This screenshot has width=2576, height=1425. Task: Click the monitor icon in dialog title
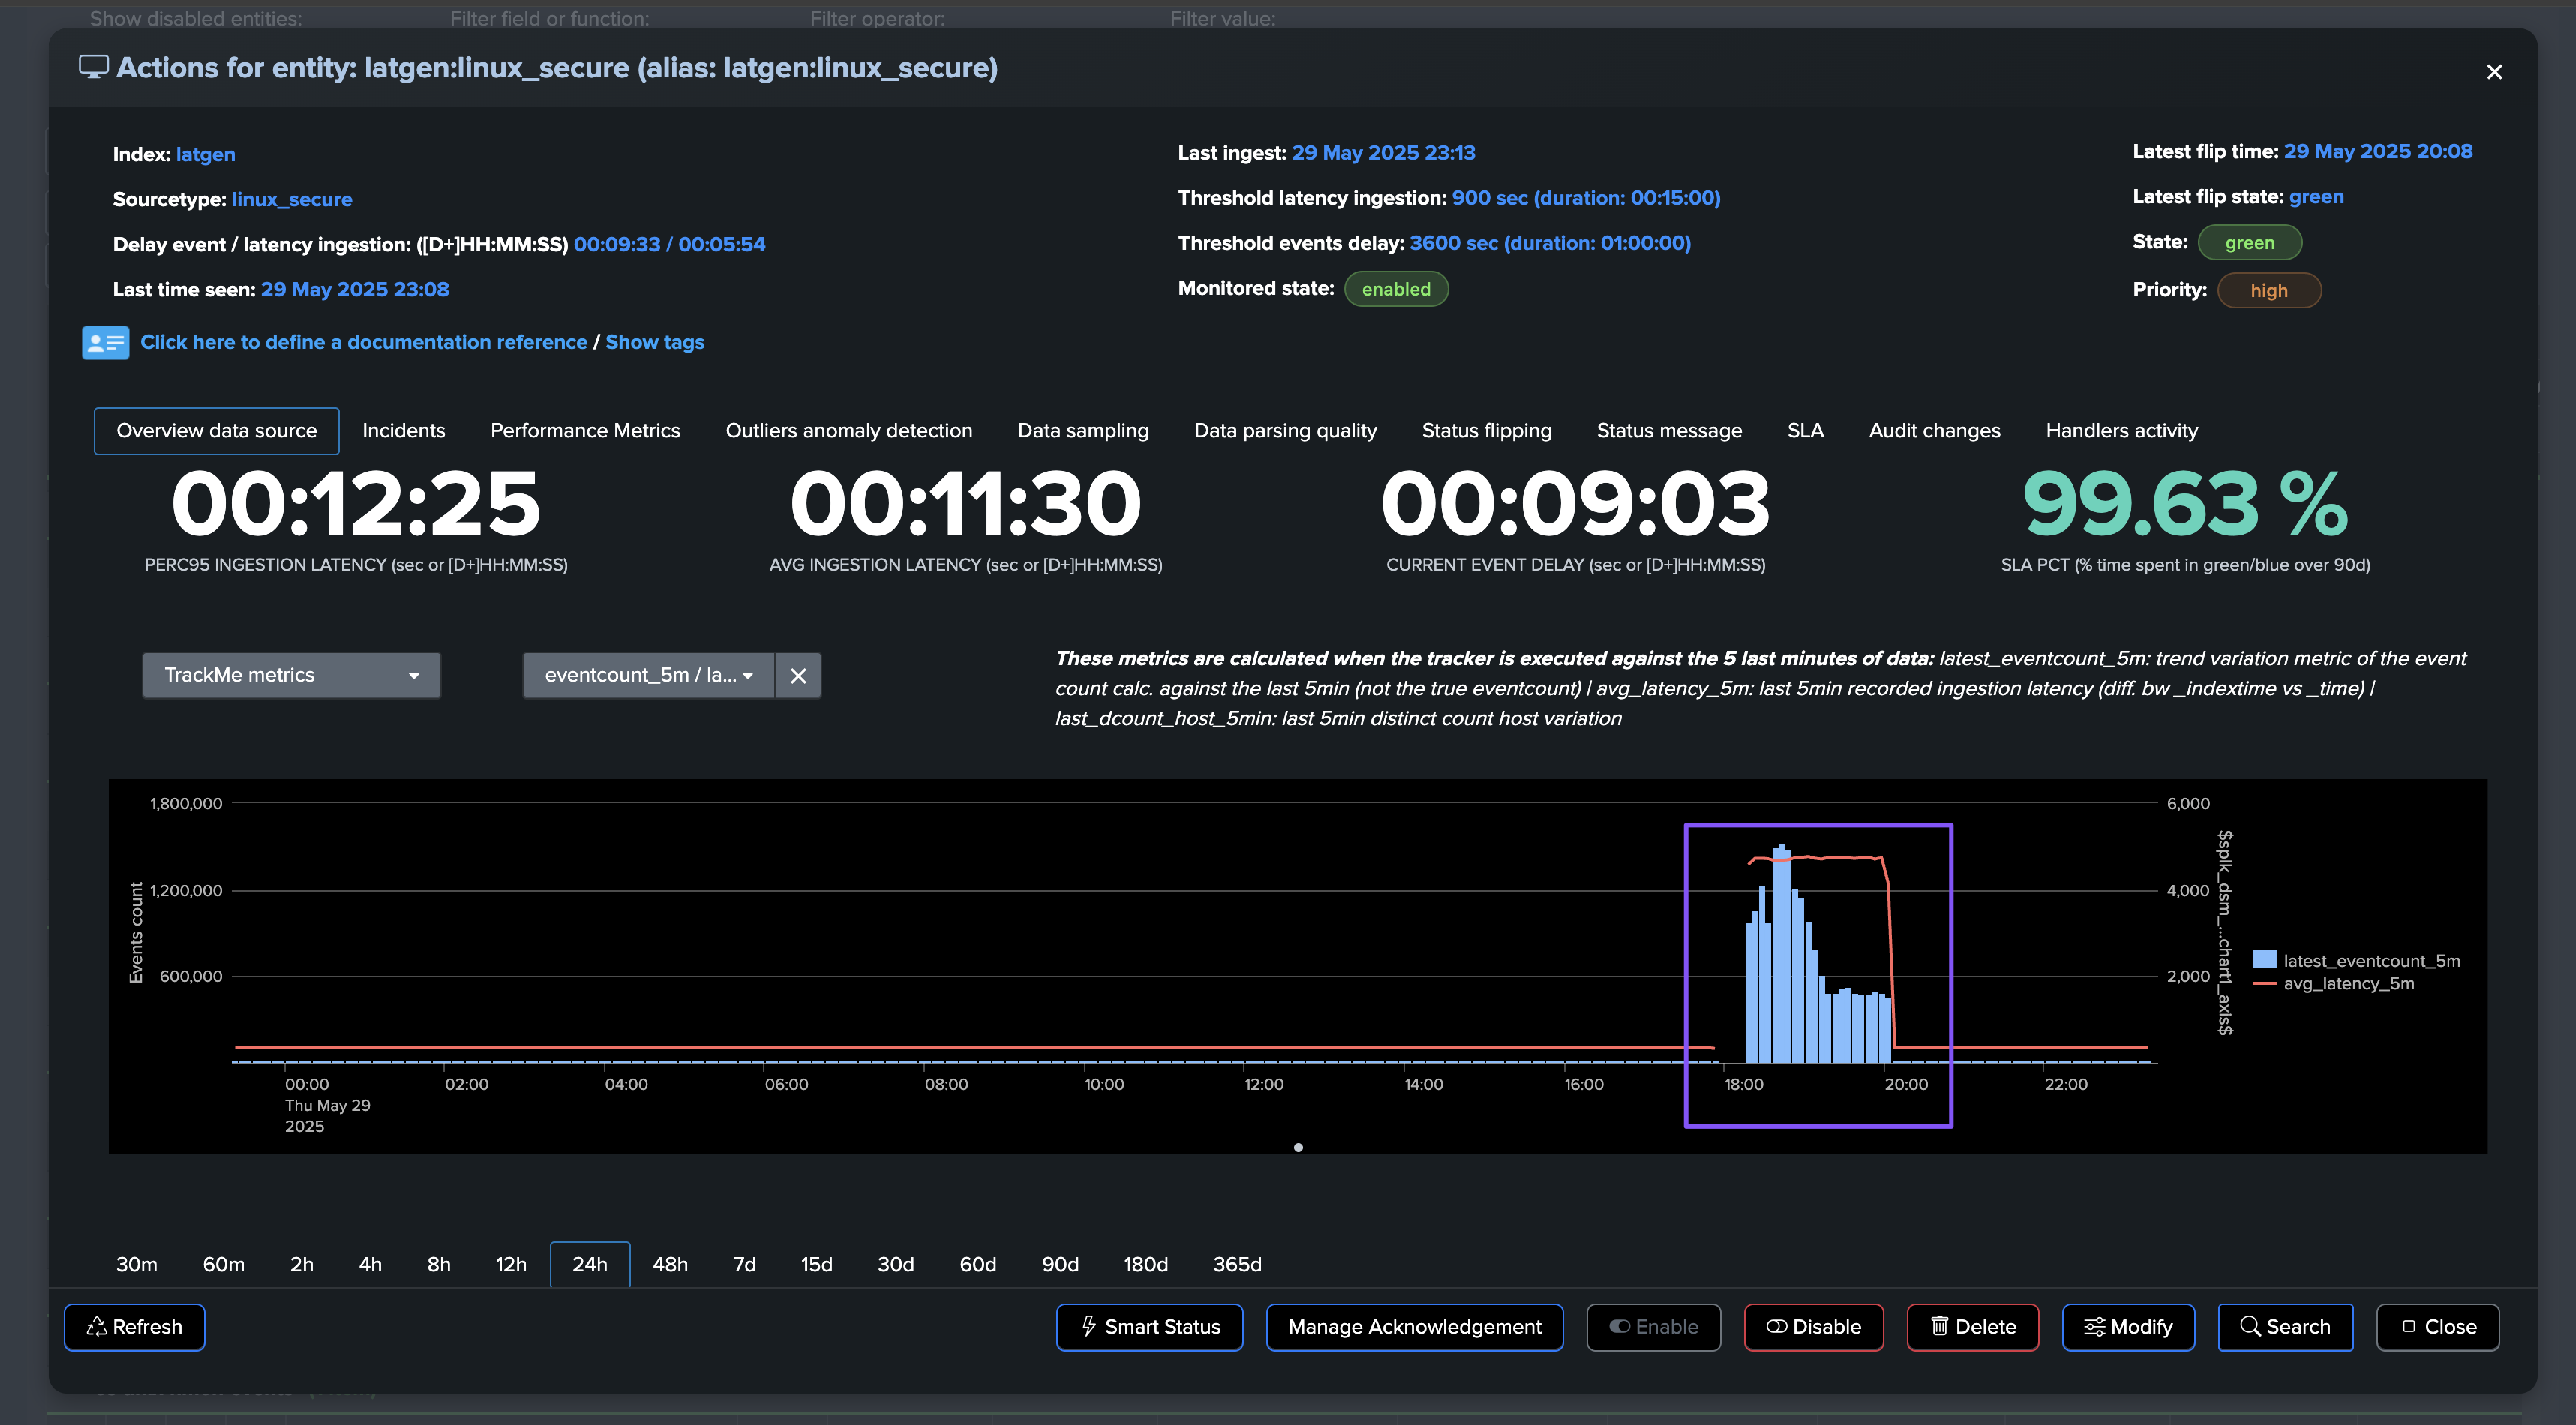(x=93, y=67)
